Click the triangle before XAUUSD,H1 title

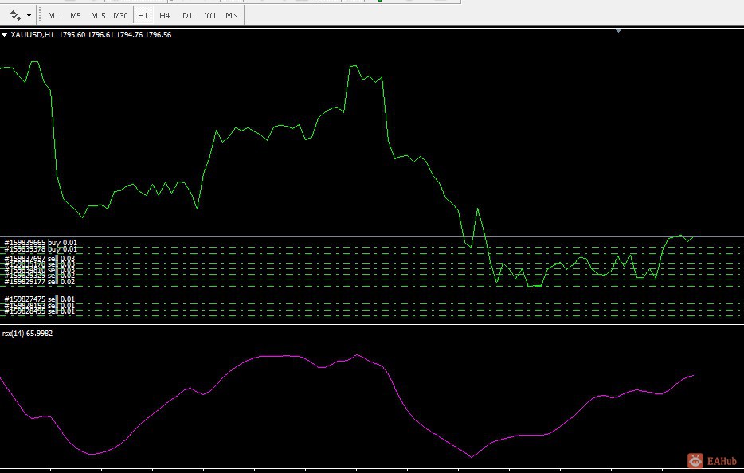pos(4,34)
